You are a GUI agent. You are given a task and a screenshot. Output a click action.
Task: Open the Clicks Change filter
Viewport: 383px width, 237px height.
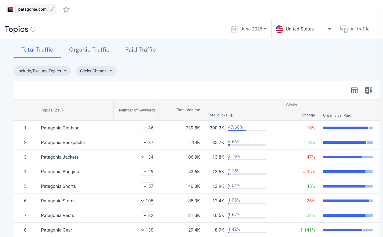point(96,71)
